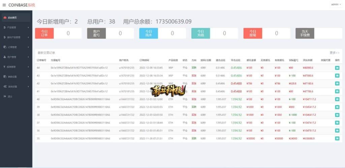345x168 pixels.
Task: Click the 更多>> link above the table
Action: [335, 53]
